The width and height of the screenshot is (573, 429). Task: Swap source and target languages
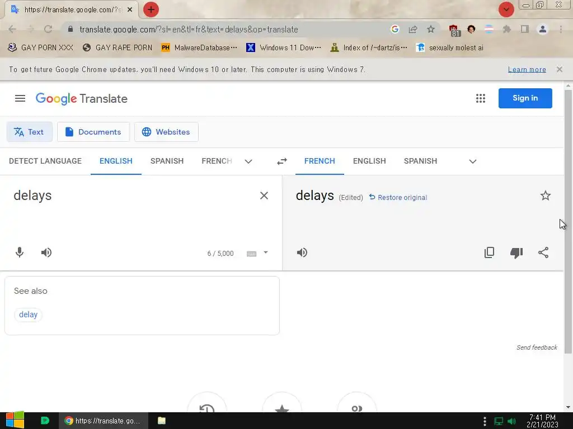tap(282, 161)
